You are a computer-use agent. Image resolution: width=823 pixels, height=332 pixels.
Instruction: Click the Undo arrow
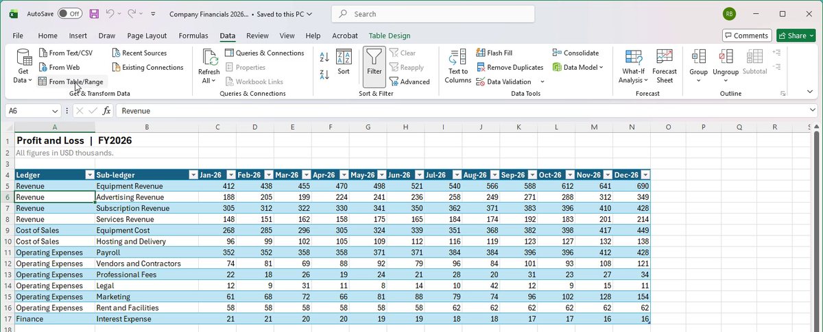tap(110, 14)
